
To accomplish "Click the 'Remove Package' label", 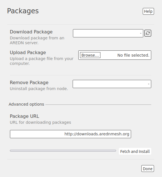I will coord(29,82).
